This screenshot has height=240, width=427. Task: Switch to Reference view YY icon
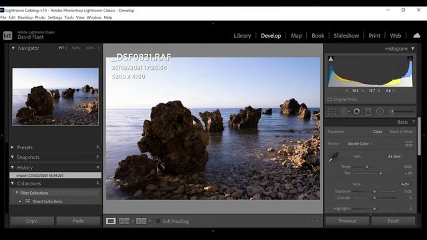click(141, 221)
